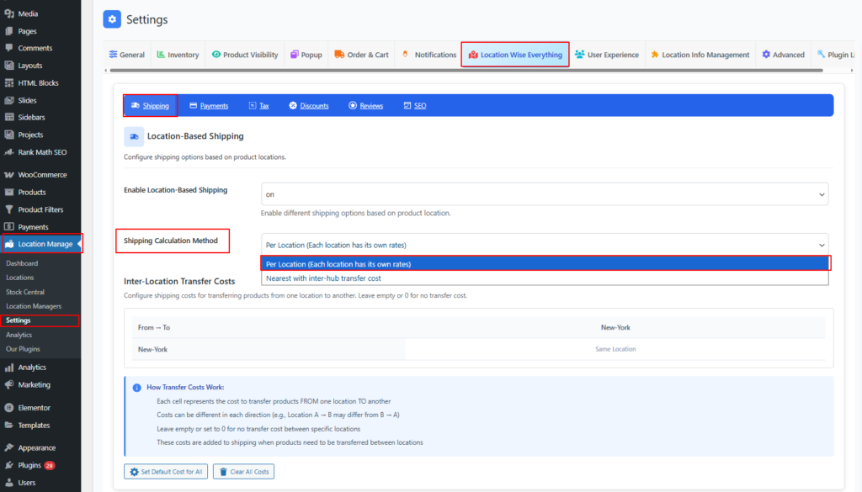Go to the Discounts sub-tab
Screen dimensions: 862x492
click(x=308, y=106)
